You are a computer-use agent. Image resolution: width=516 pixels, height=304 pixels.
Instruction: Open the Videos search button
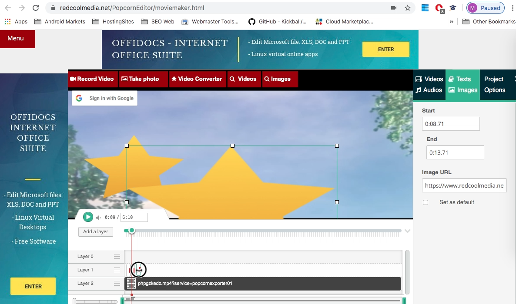tap(243, 79)
